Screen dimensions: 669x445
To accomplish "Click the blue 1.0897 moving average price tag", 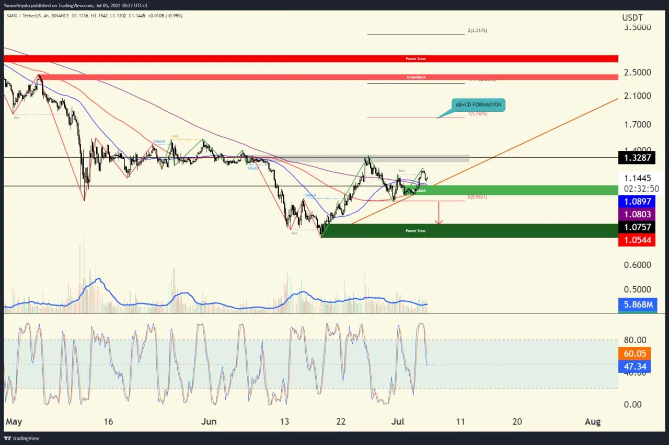I will pyautogui.click(x=636, y=202).
